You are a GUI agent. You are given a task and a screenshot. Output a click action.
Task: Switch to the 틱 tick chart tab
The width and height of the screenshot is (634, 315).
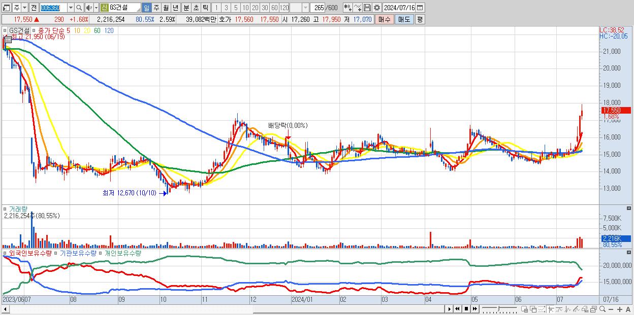click(205, 8)
